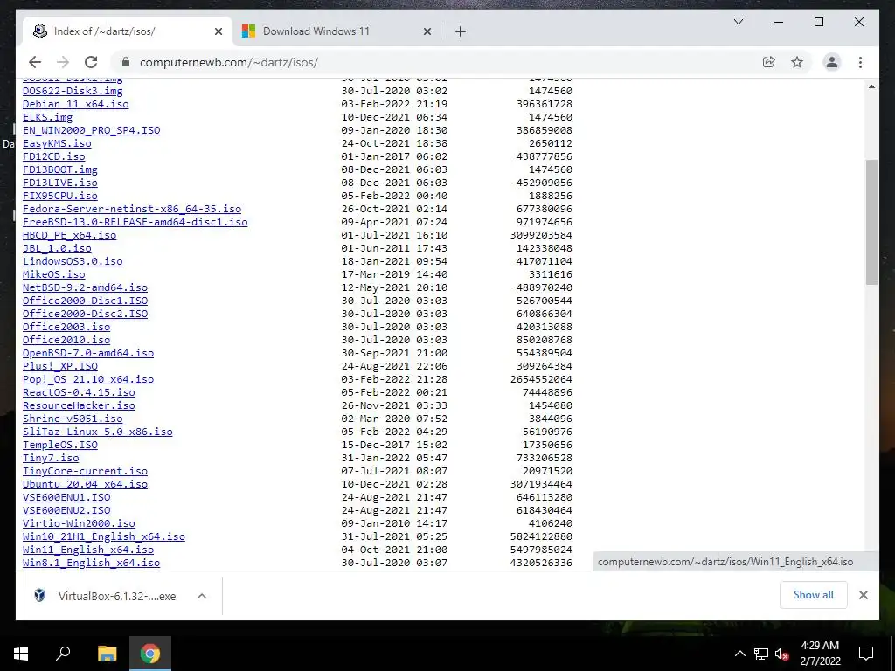Download HBCD_PE_x64.iso
This screenshot has height=671, width=895.
coord(69,235)
